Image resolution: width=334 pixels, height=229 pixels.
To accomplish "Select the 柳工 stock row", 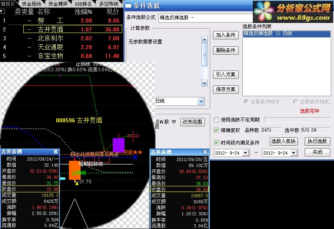I will (x=62, y=21).
